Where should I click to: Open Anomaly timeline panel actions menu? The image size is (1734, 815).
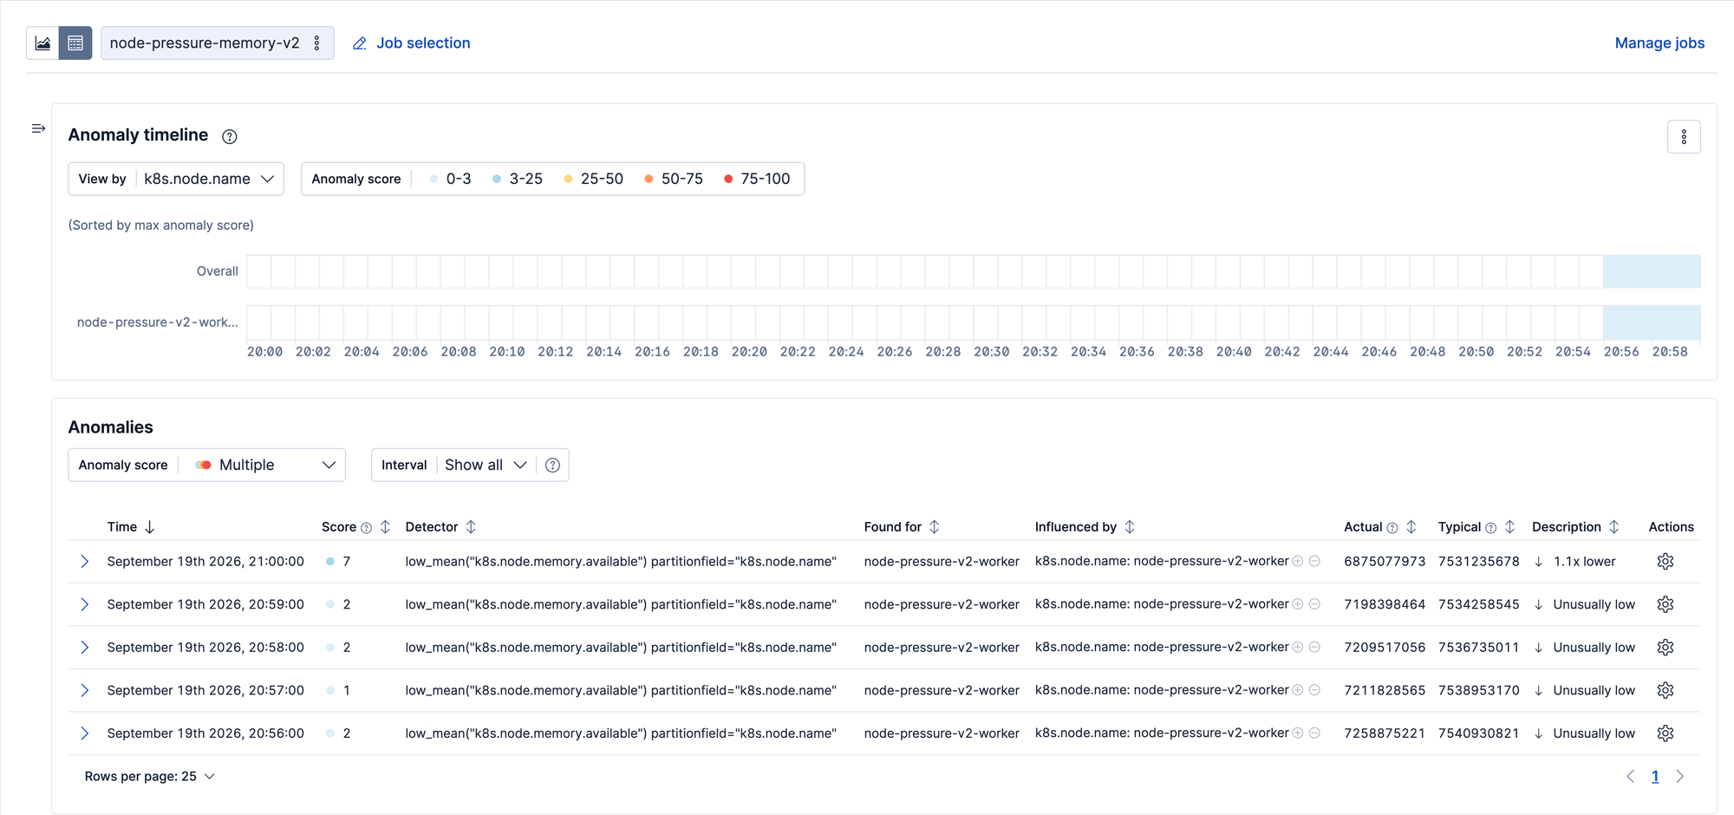point(1684,137)
